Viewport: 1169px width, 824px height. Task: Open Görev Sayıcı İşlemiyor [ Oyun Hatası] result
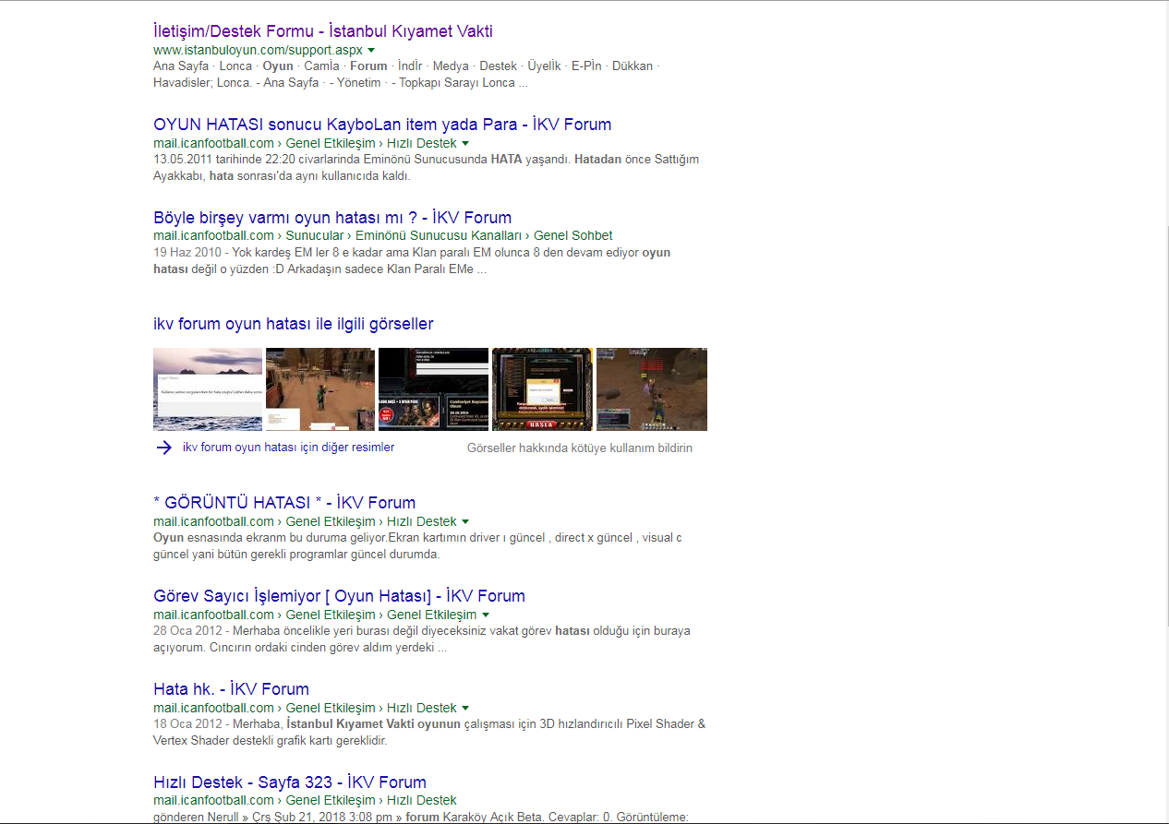coord(339,596)
